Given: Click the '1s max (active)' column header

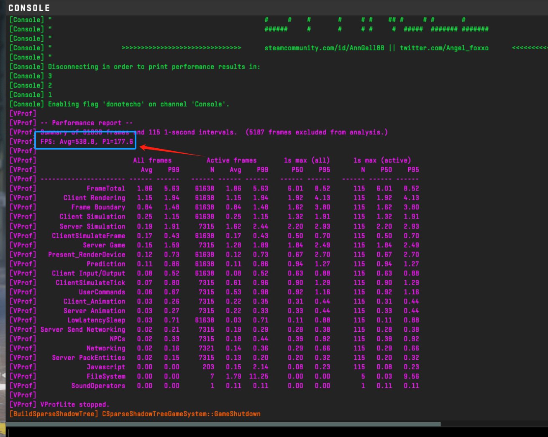Looking at the screenshot, I should point(382,160).
